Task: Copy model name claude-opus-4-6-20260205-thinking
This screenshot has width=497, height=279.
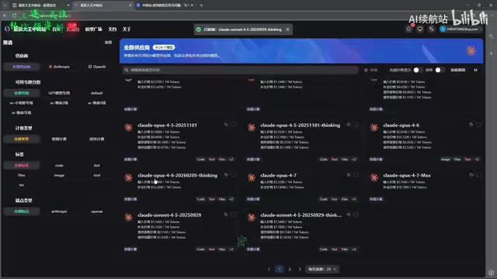Action: [226, 175]
